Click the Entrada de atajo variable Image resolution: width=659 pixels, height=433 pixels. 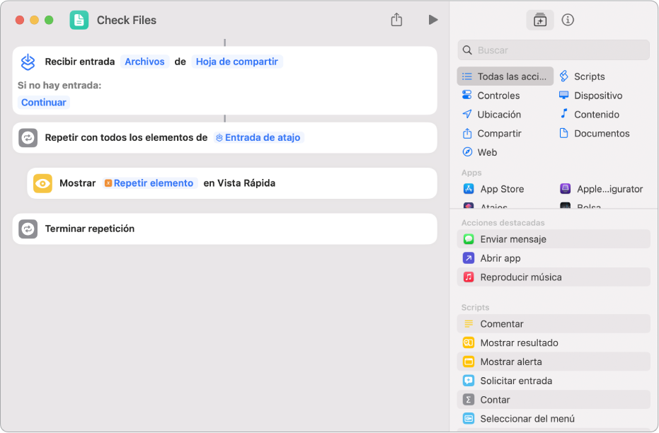pyautogui.click(x=260, y=138)
